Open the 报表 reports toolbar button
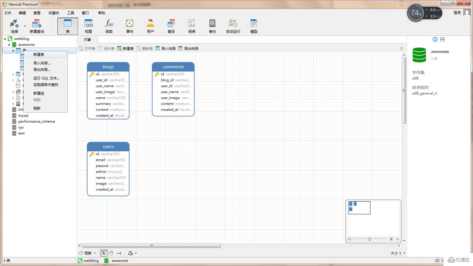This screenshot has height=266, width=473. pos(192,26)
